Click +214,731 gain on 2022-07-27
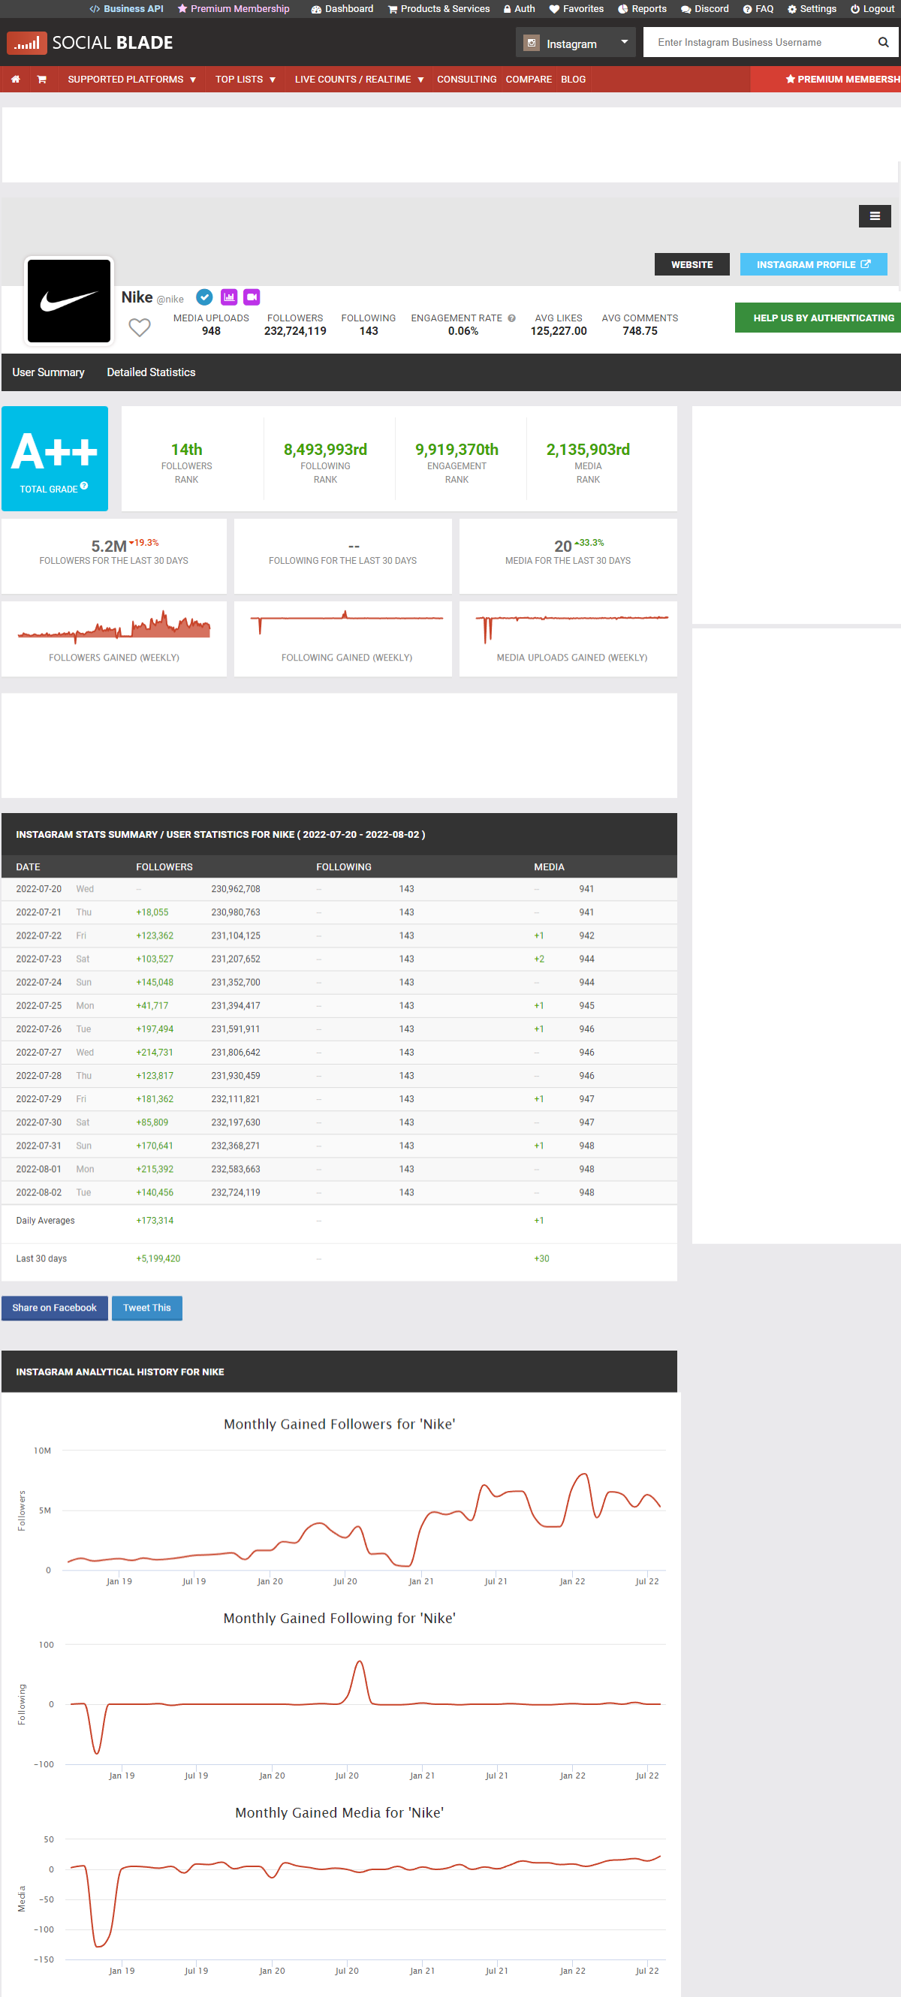The width and height of the screenshot is (901, 1997). click(155, 1052)
